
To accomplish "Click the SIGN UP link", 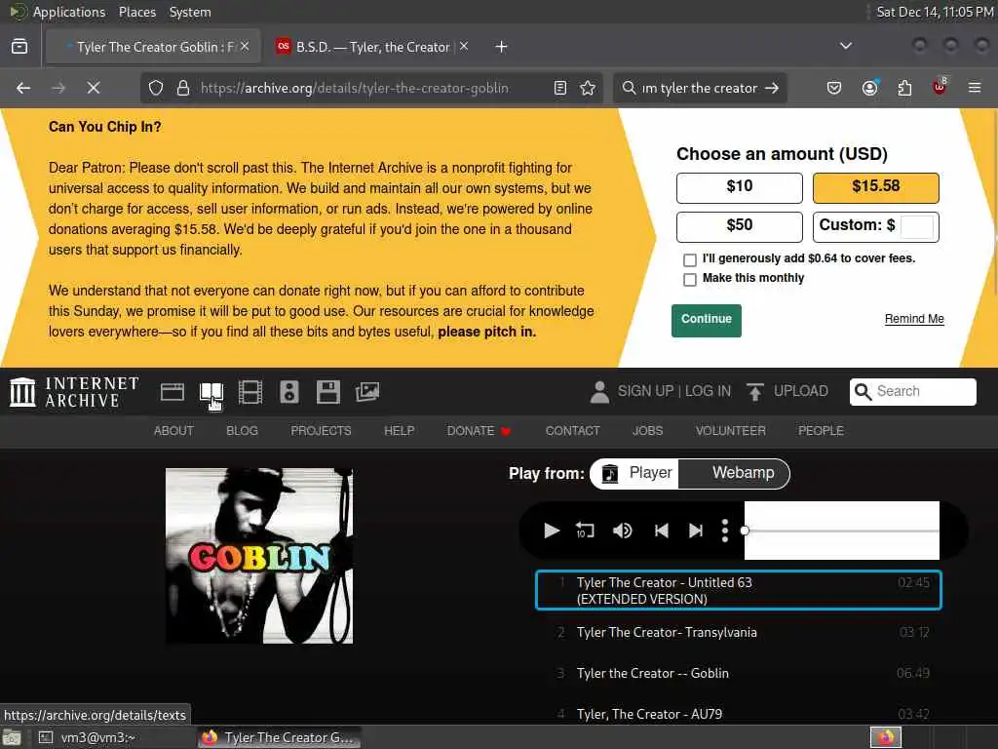I will tap(645, 391).
